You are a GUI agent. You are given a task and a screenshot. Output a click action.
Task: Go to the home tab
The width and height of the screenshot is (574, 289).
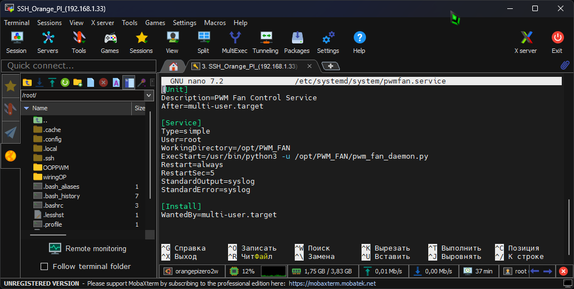pos(173,66)
